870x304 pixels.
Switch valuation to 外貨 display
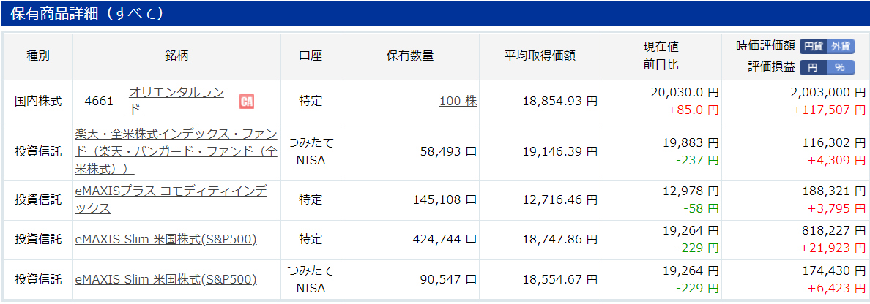(841, 47)
